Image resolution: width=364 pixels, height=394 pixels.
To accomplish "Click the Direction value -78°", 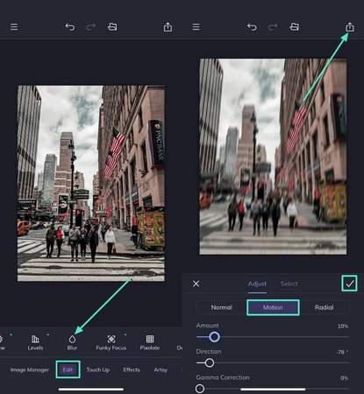I will click(x=342, y=352).
